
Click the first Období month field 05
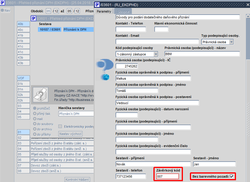coord(48,11)
